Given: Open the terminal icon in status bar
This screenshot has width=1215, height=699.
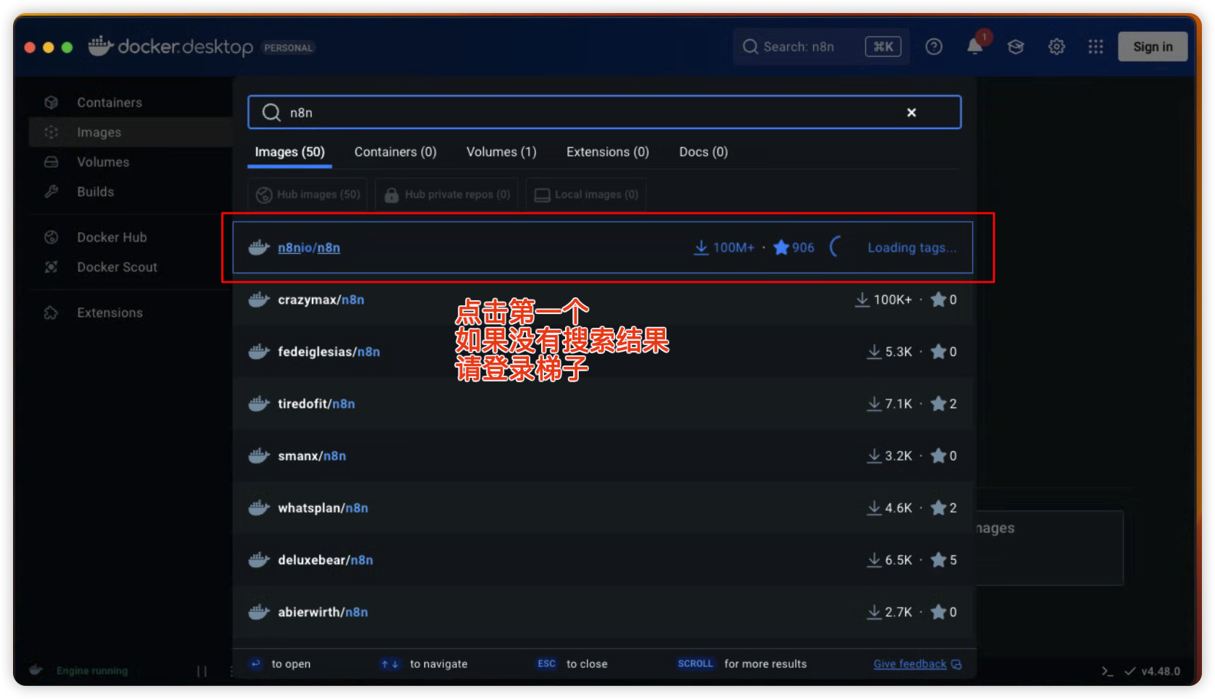Looking at the screenshot, I should point(1106,671).
